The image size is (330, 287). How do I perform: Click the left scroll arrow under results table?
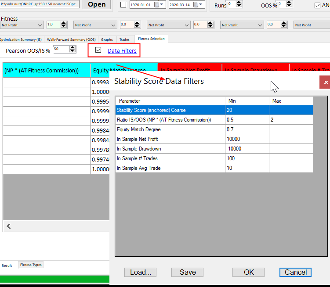[x=8, y=226]
